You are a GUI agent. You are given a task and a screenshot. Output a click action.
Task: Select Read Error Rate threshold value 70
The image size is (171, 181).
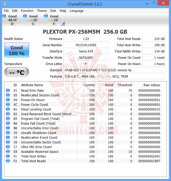[130, 90]
